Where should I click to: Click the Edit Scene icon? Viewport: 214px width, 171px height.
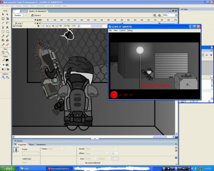click(x=155, y=15)
